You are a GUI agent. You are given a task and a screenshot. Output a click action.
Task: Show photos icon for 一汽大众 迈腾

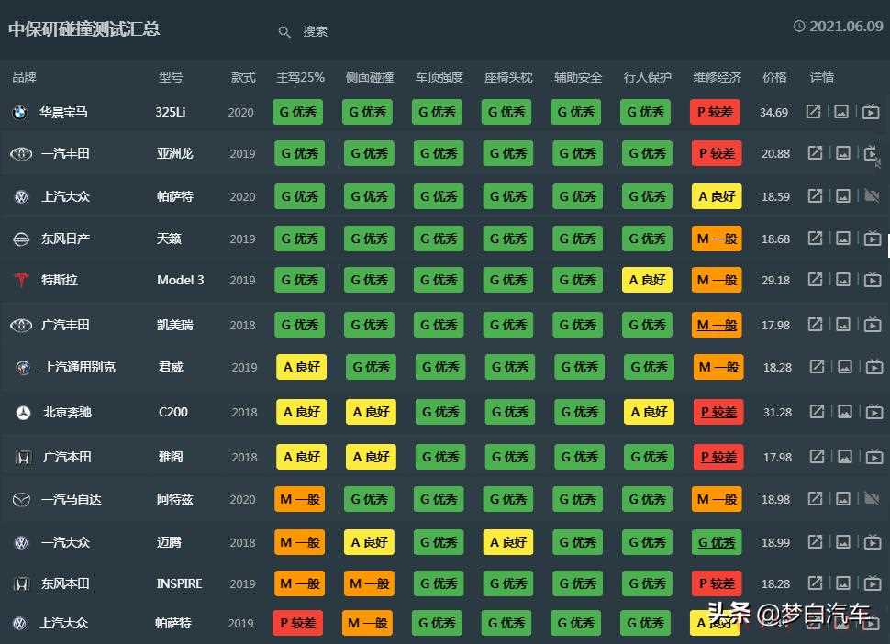pos(843,542)
